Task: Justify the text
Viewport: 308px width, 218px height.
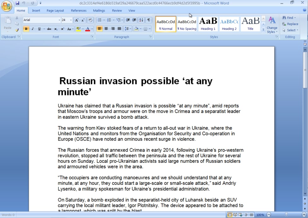Action: 119,29
